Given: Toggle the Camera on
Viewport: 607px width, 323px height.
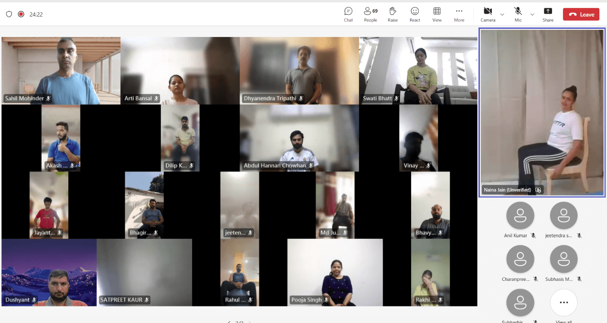Looking at the screenshot, I should pyautogui.click(x=487, y=14).
